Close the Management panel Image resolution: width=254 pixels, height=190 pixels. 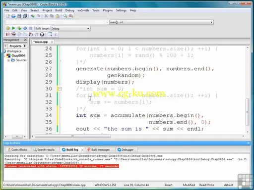coord(25,40)
